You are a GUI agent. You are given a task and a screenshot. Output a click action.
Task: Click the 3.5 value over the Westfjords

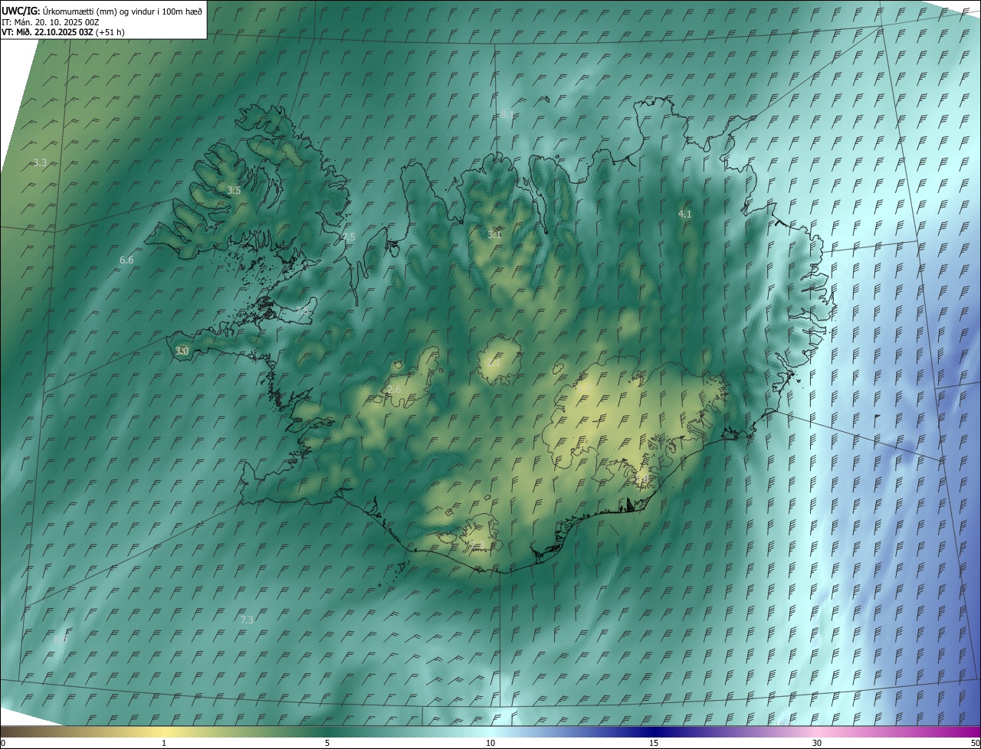pyautogui.click(x=234, y=190)
